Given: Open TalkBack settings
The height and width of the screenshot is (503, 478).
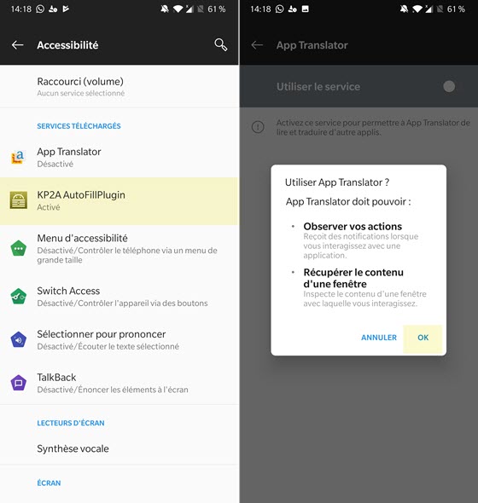Looking at the screenshot, I should pos(119,383).
